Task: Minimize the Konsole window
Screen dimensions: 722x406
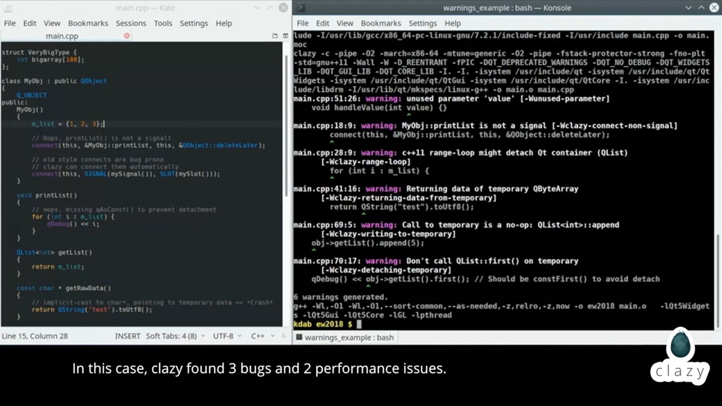Action: pos(689,8)
